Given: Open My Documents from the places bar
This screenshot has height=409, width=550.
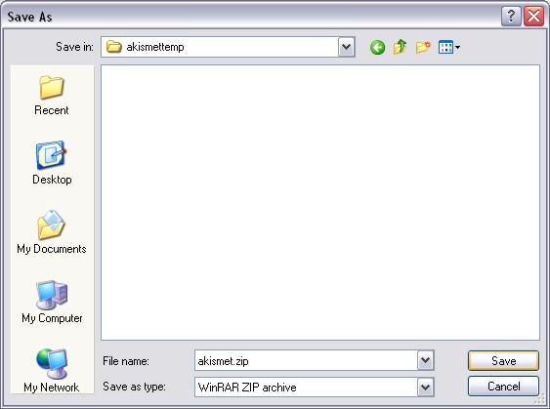Looking at the screenshot, I should [x=52, y=232].
